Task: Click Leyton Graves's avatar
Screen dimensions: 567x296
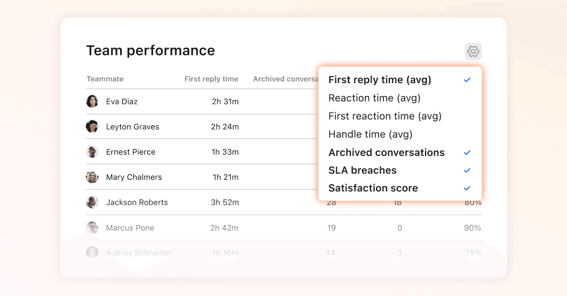Action: [92, 127]
